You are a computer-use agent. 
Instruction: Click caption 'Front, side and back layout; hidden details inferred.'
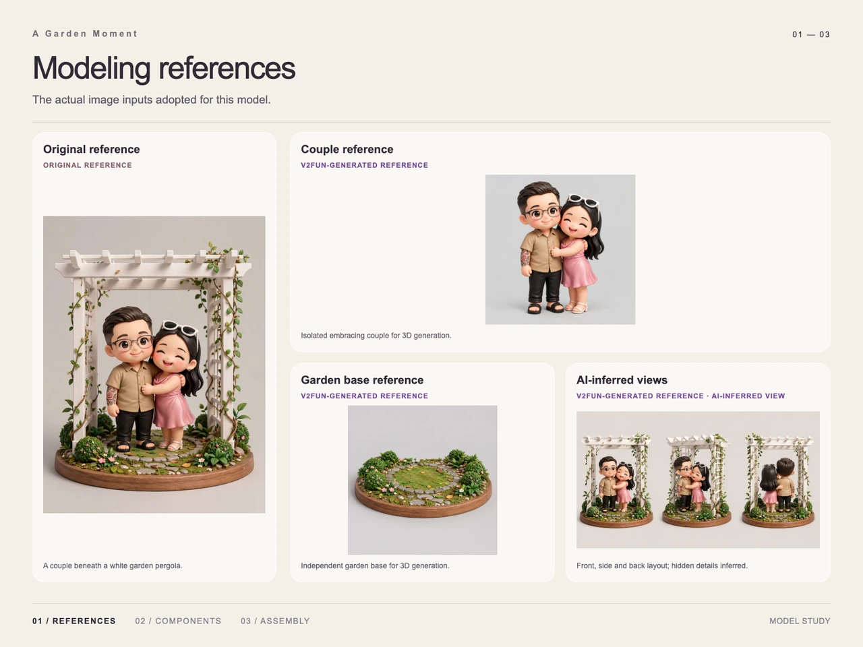[x=662, y=565]
